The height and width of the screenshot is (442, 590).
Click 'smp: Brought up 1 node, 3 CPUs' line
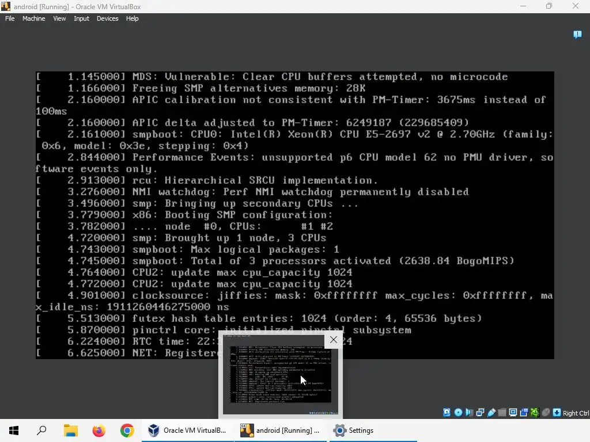click(181, 238)
